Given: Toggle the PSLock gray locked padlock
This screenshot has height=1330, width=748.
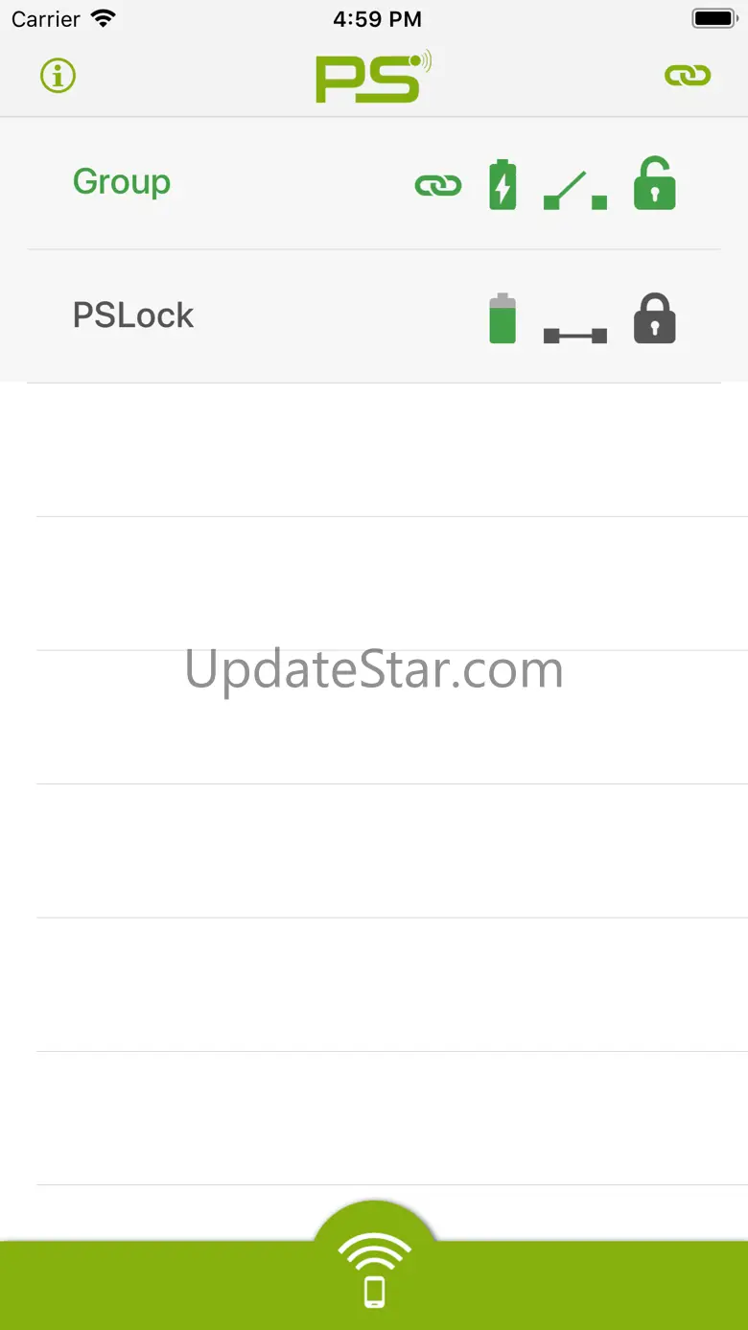Looking at the screenshot, I should click(655, 318).
